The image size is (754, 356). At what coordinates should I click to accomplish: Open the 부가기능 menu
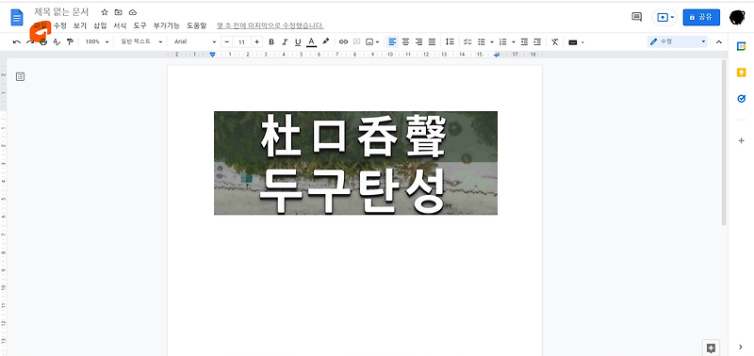[167, 25]
